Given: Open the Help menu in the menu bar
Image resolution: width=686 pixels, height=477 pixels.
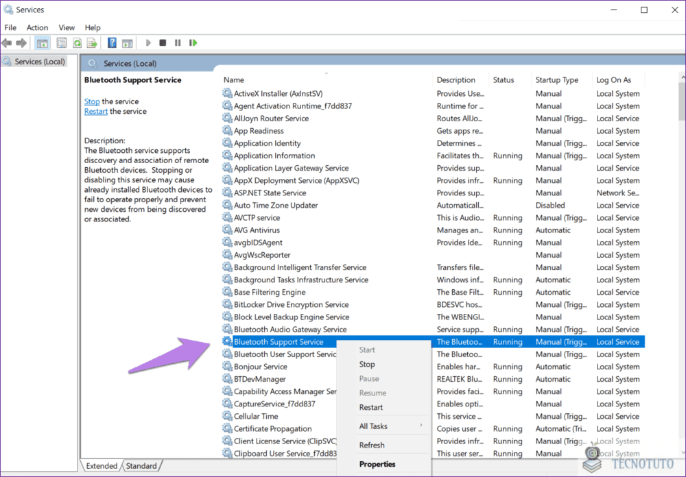Looking at the screenshot, I should point(93,27).
